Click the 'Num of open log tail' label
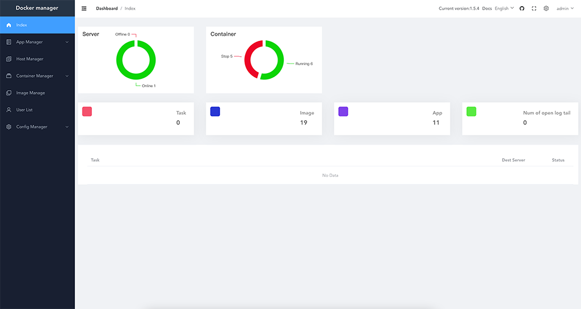This screenshot has width=581, height=309. [x=547, y=113]
